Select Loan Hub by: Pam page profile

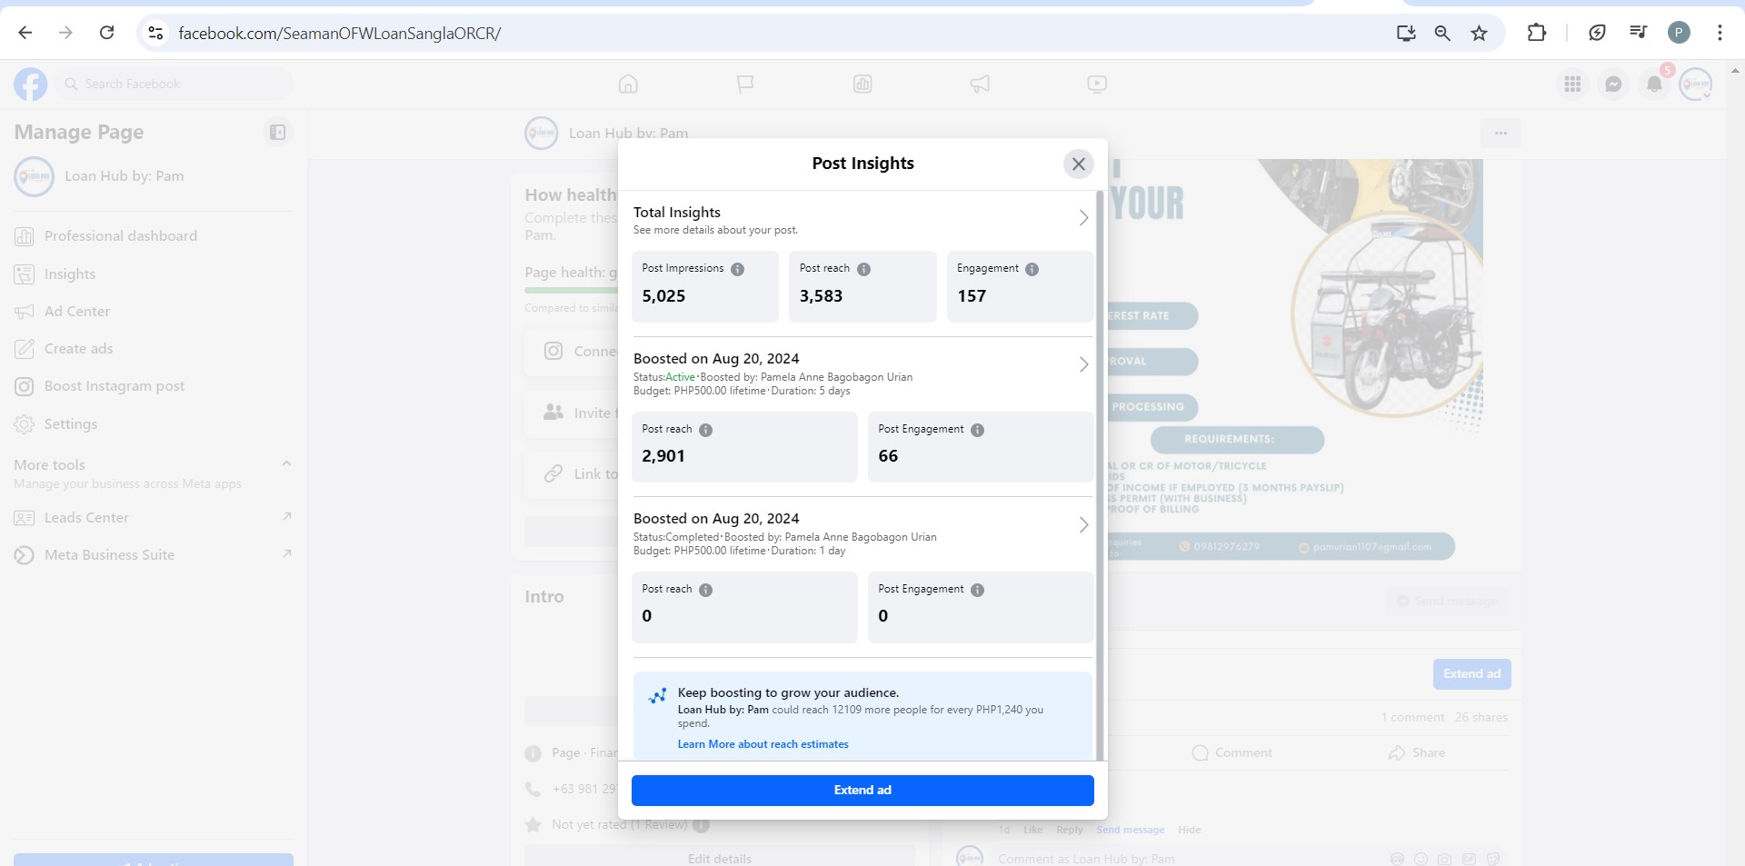point(153,176)
